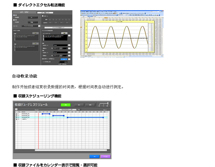
Task: Click start handle of schedule_02 bar
Action: (53, 116)
